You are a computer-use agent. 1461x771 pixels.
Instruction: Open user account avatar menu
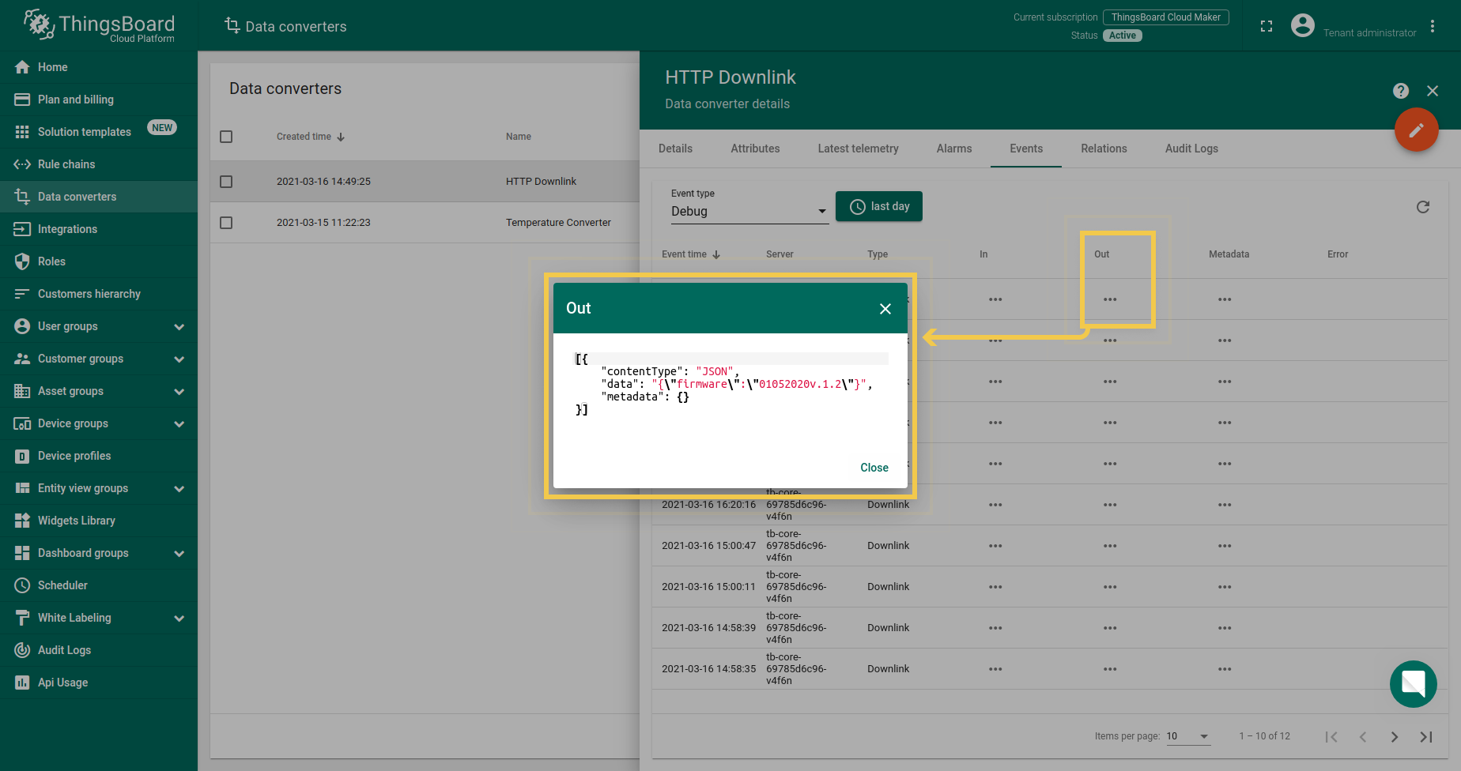pos(1303,26)
